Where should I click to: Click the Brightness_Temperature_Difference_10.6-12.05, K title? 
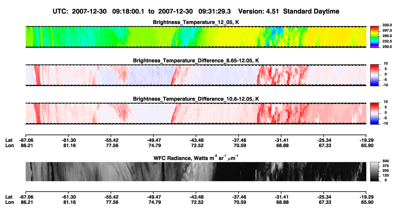196,99
